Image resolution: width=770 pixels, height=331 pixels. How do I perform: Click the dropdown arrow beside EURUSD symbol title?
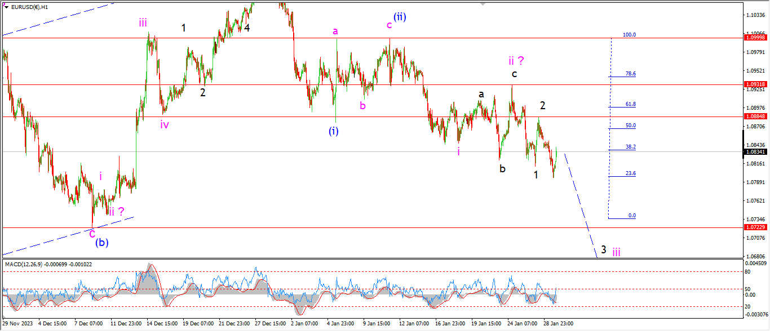[x=6, y=6]
